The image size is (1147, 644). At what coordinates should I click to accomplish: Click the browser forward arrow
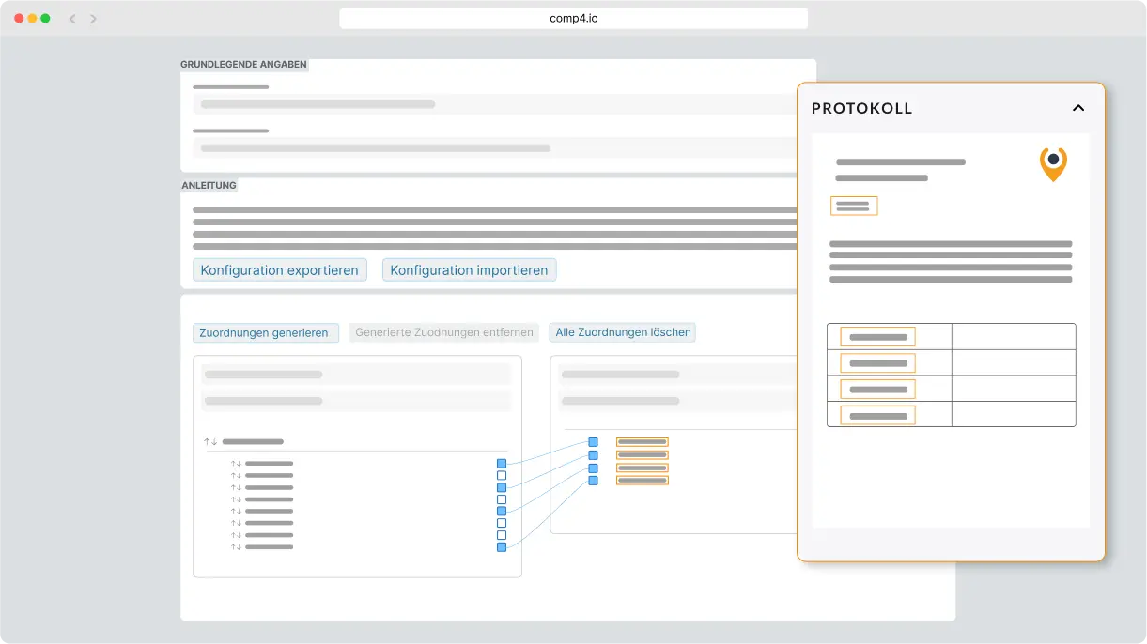tap(93, 19)
